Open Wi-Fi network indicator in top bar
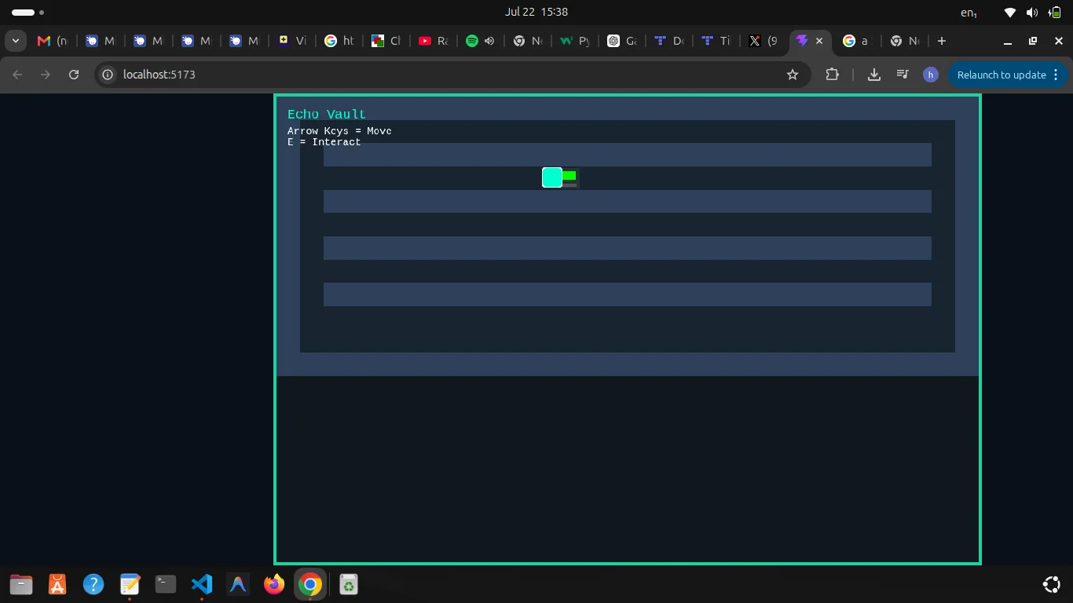Screen dimensions: 1073x603 pos(1010,13)
